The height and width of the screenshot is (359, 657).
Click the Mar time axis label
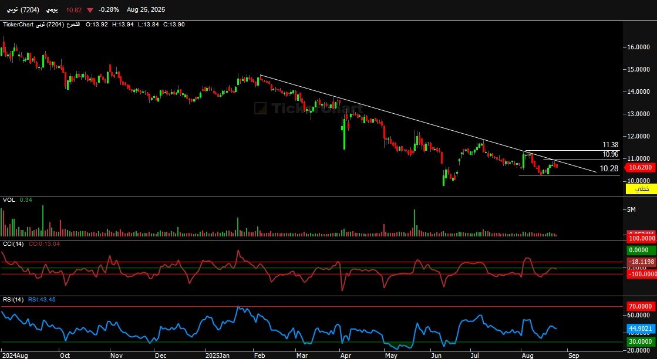click(302, 355)
